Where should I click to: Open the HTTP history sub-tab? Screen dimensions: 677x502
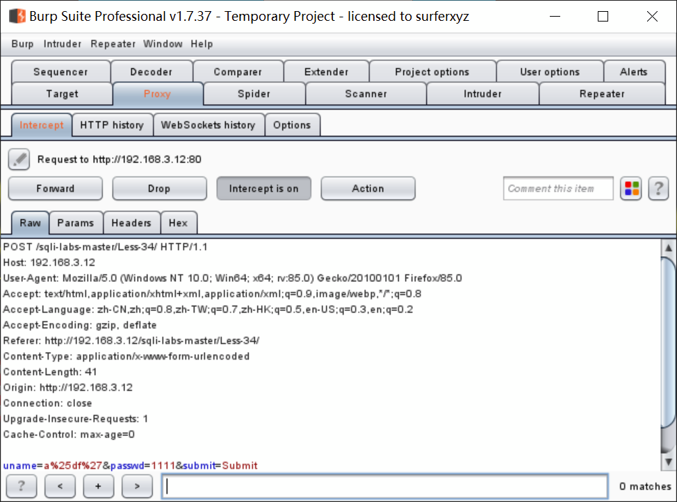pos(113,125)
